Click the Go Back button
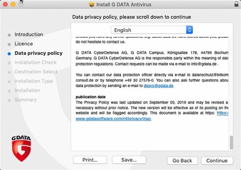The height and width of the screenshot is (170, 241). pyautogui.click(x=182, y=161)
